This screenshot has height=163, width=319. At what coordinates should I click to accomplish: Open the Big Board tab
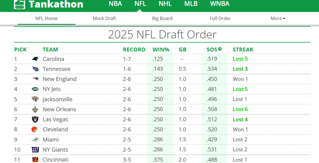click(x=162, y=18)
